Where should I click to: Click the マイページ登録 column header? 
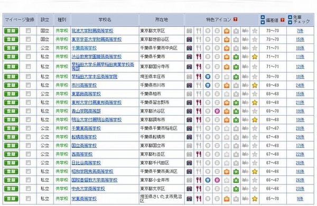(x=20, y=20)
